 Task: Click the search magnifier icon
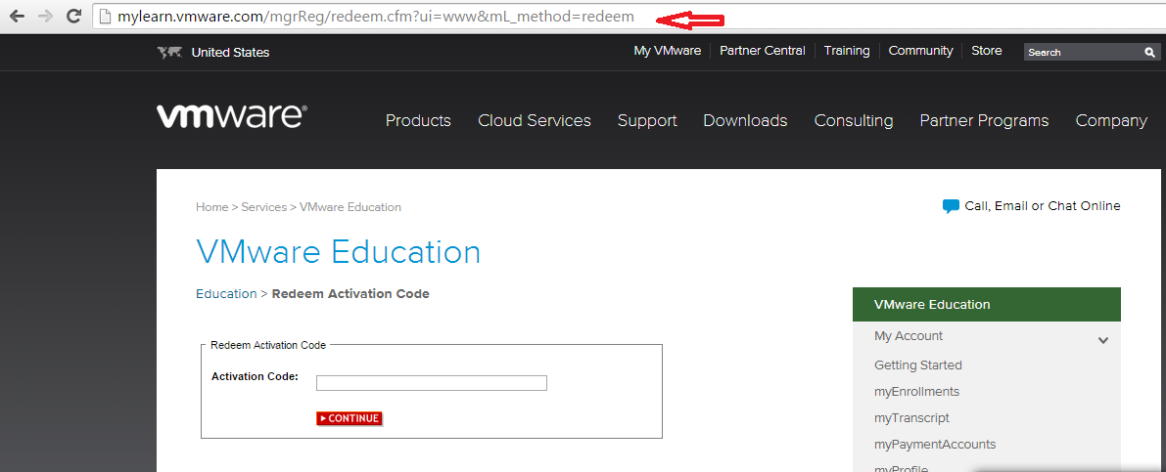point(1149,53)
